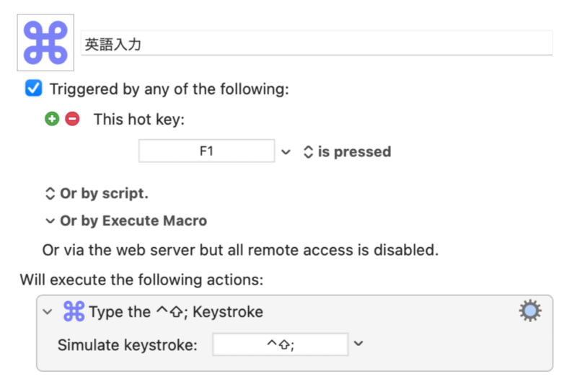Open the action gear menu
The width and height of the screenshot is (577, 379).
[530, 311]
